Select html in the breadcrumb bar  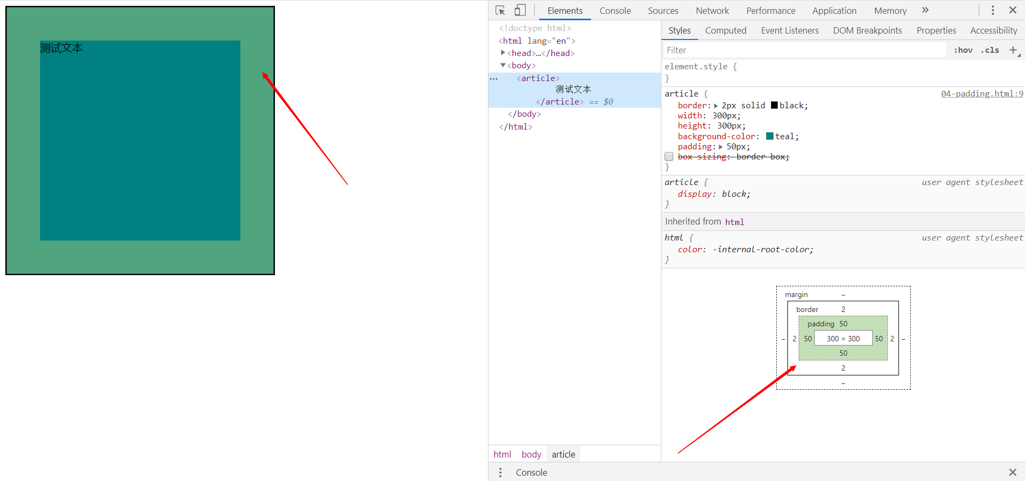click(x=502, y=454)
